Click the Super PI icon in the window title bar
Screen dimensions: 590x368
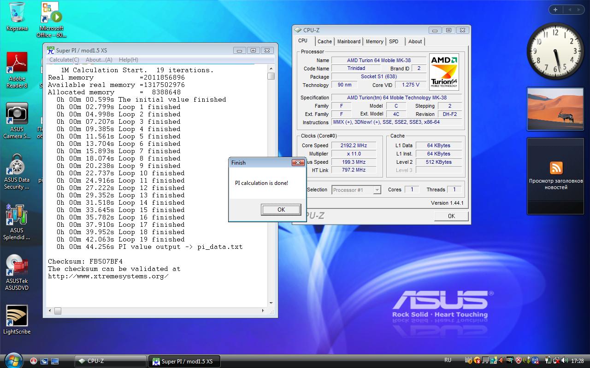(51, 50)
